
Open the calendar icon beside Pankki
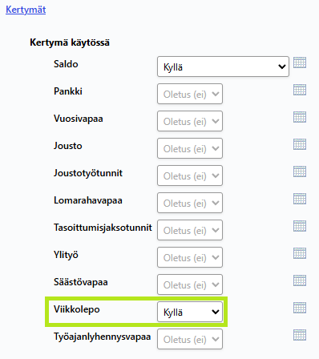click(300, 90)
